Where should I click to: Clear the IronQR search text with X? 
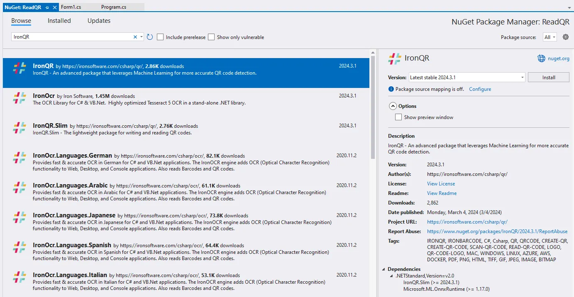135,37
